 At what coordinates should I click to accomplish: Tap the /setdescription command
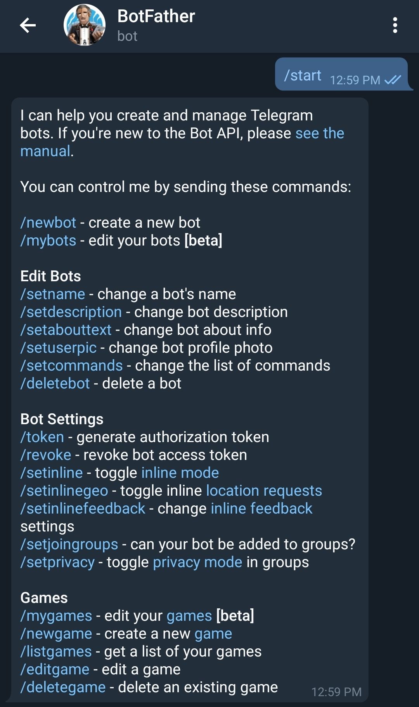pyautogui.click(x=71, y=312)
